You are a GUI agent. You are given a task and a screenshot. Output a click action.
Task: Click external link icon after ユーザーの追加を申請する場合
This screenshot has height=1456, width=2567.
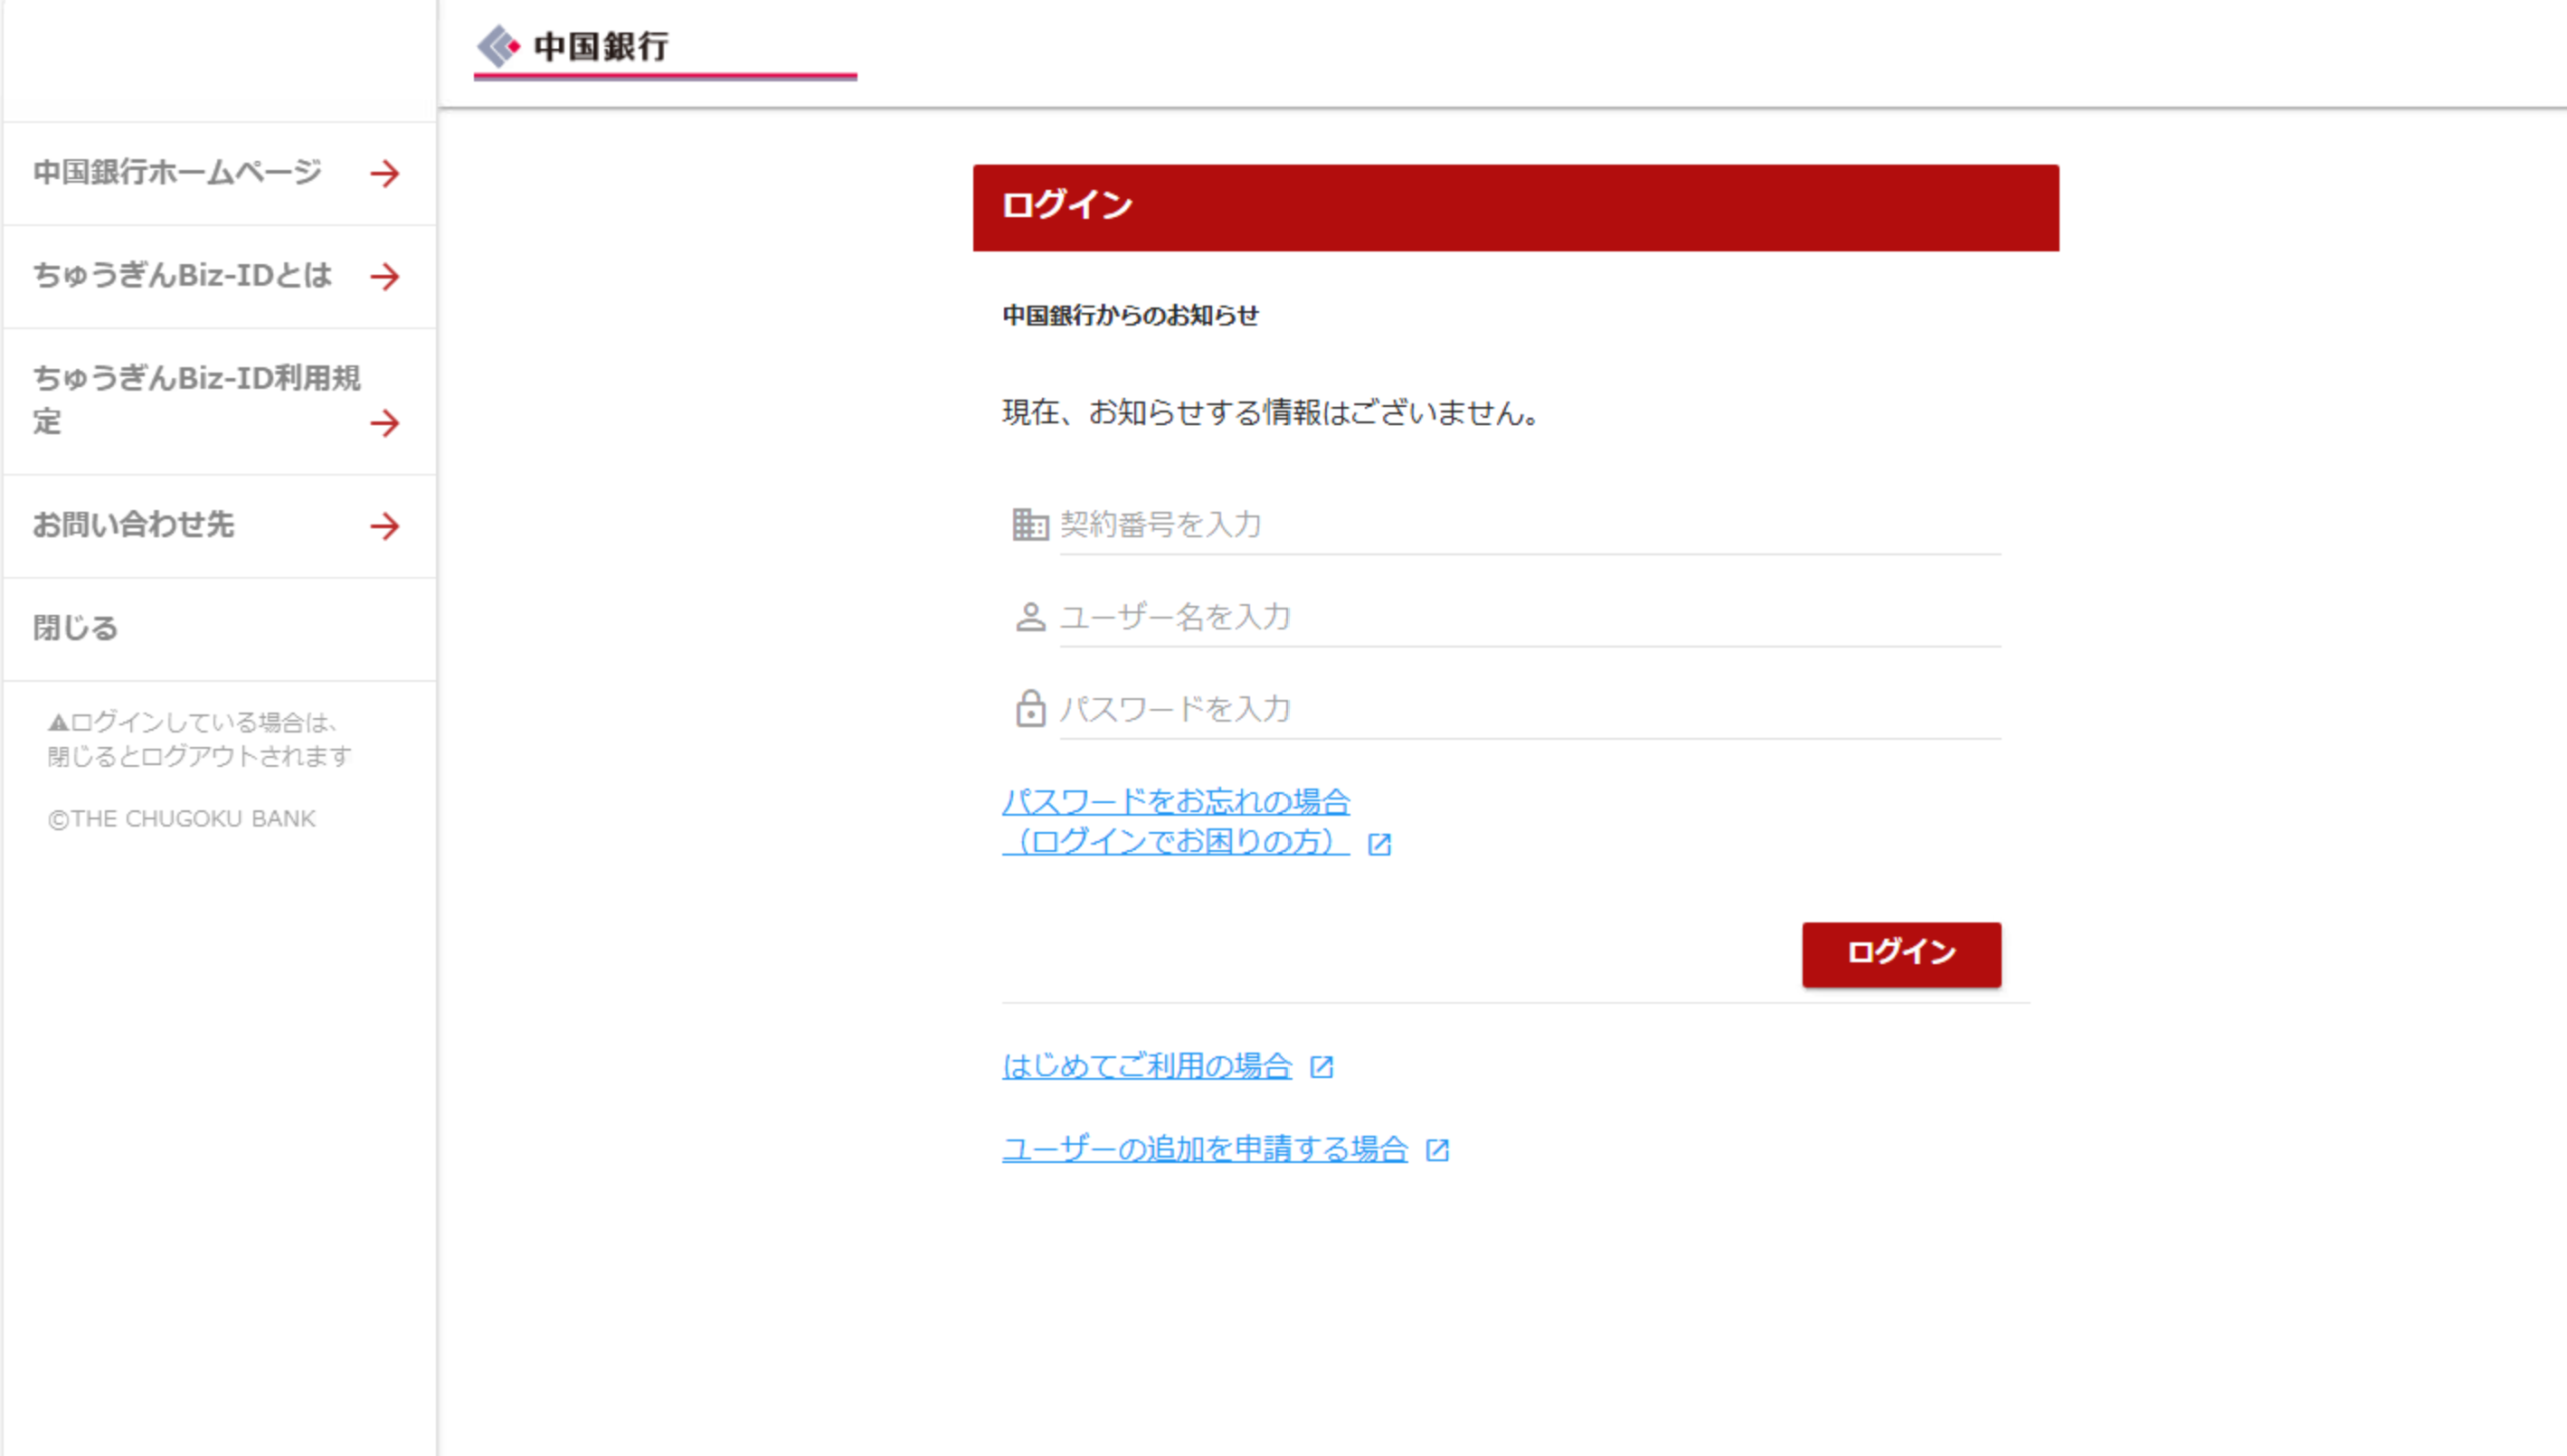pyautogui.click(x=1438, y=1150)
